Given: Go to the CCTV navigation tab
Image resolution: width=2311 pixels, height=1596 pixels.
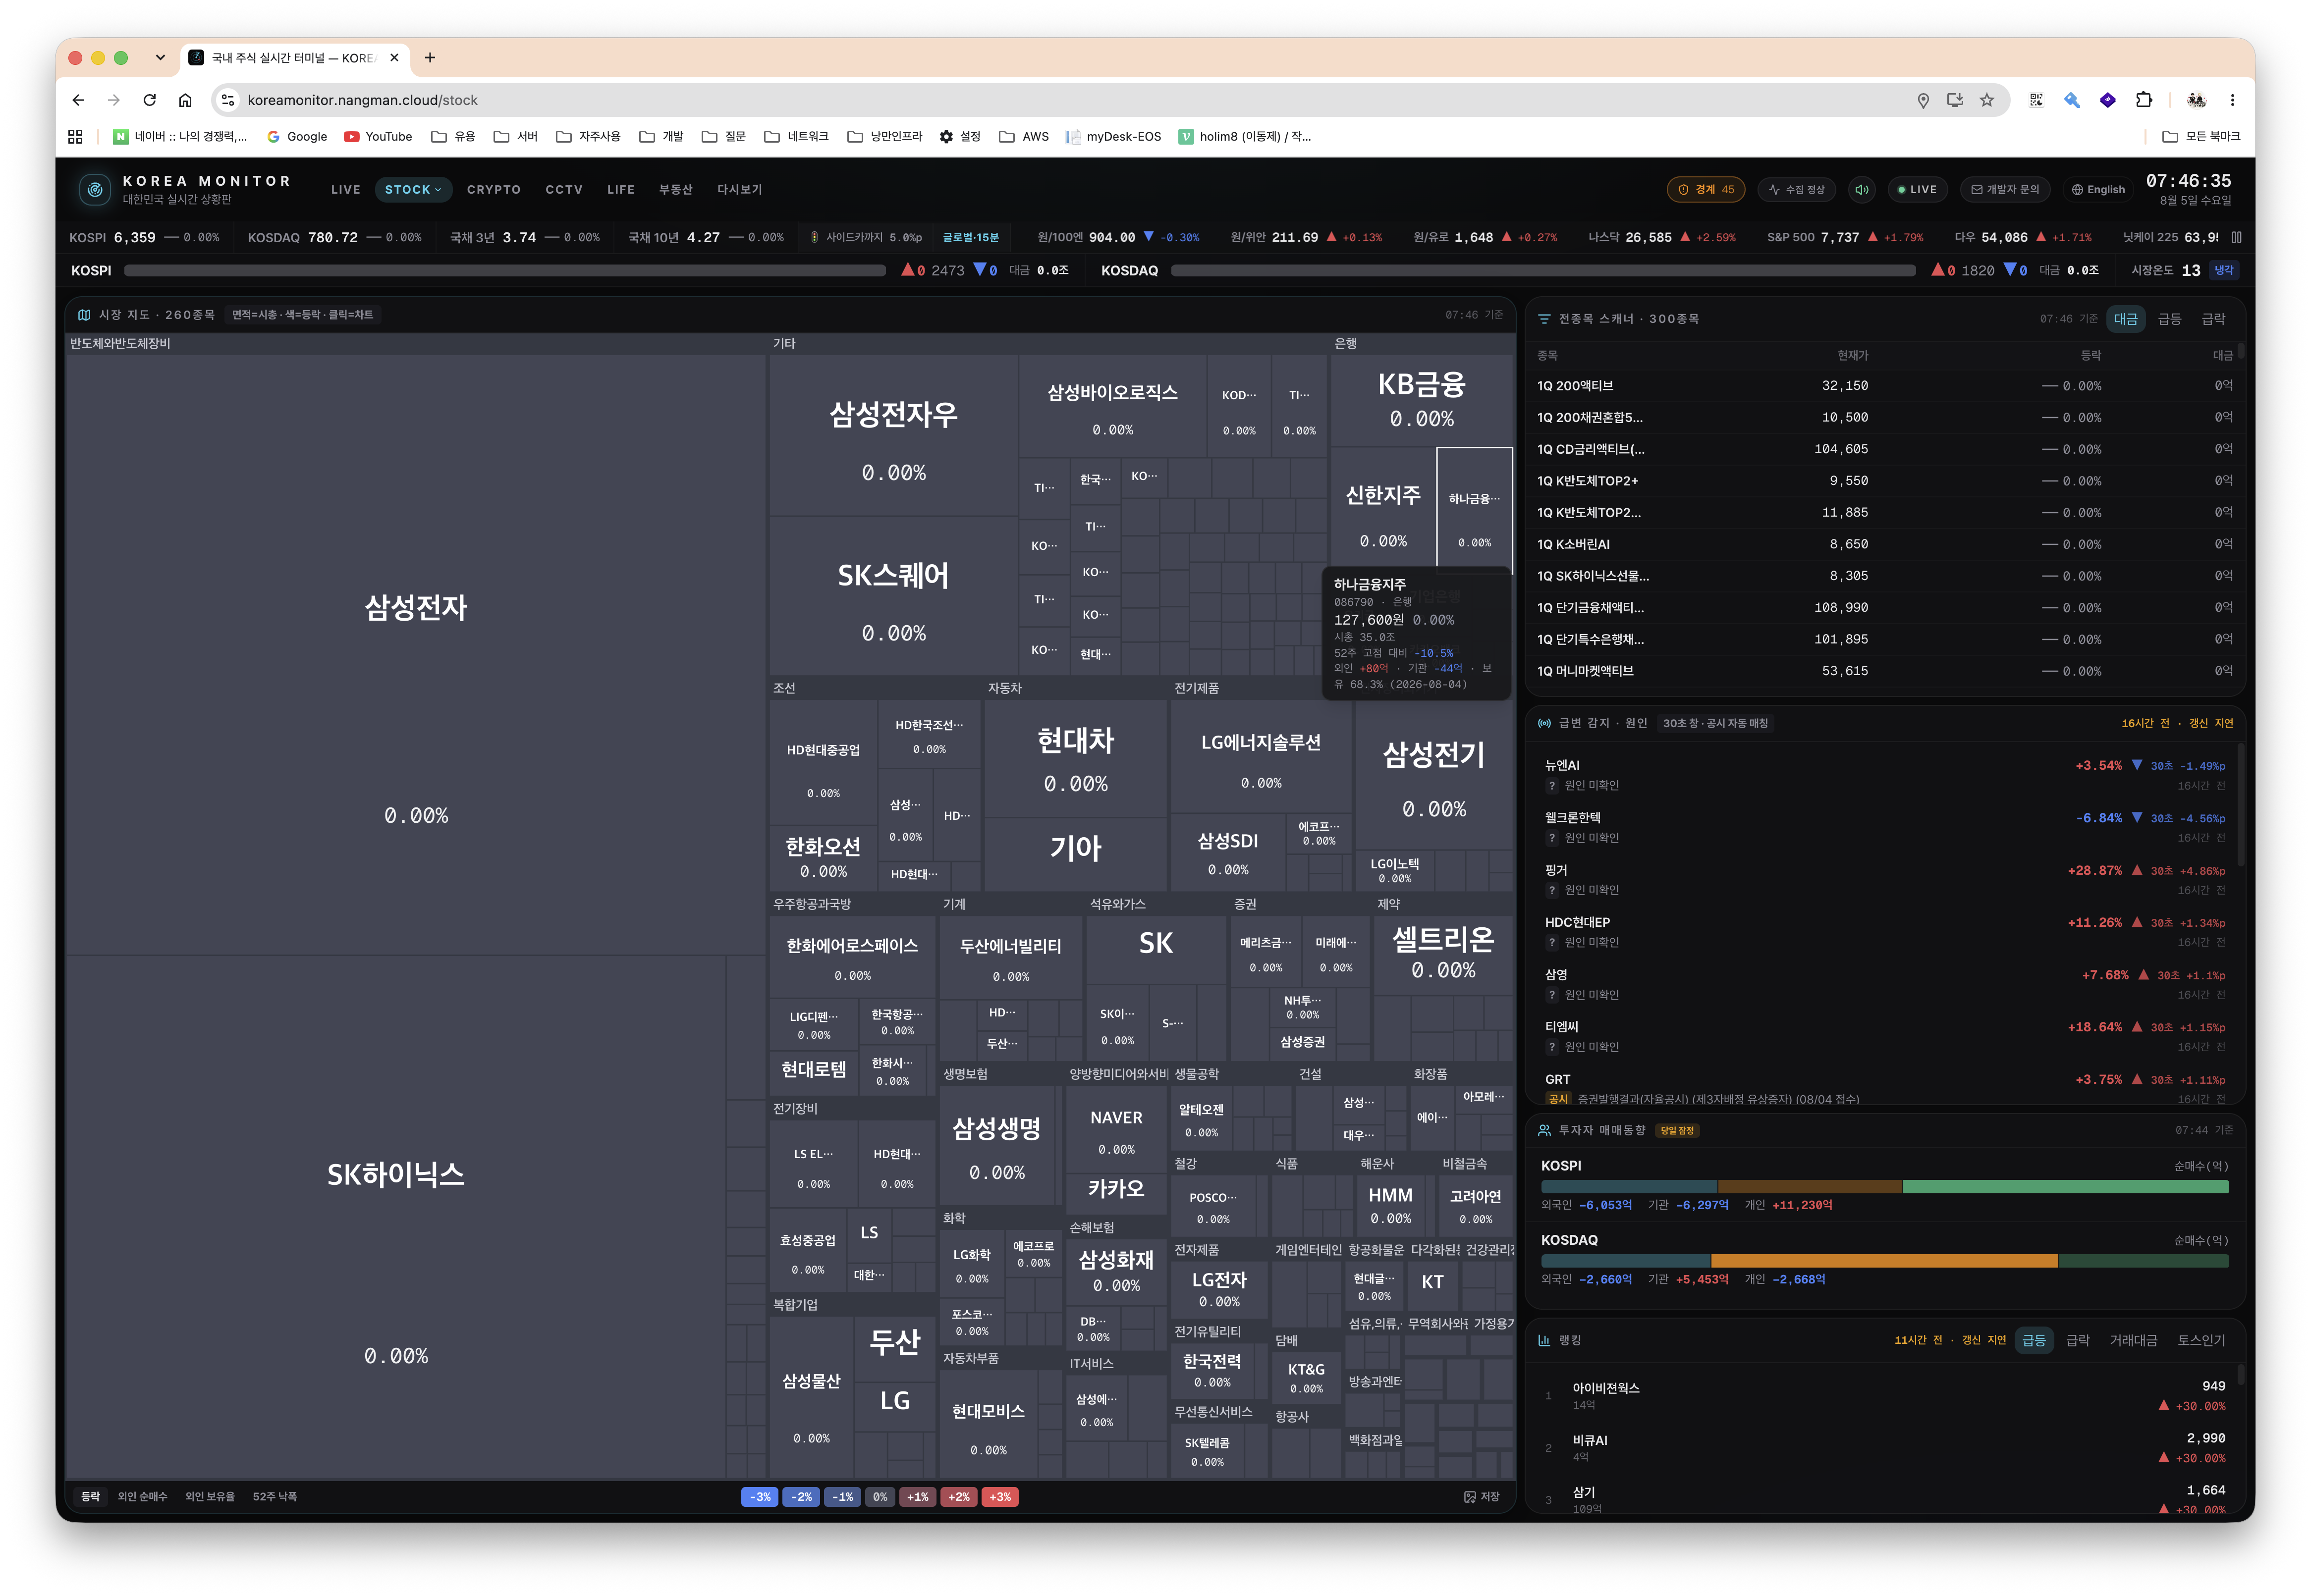Looking at the screenshot, I should coord(564,189).
